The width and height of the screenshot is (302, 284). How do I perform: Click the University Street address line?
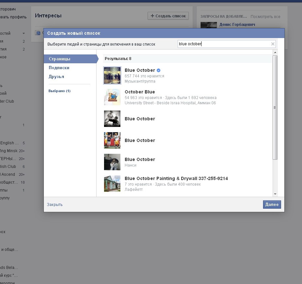(x=170, y=103)
